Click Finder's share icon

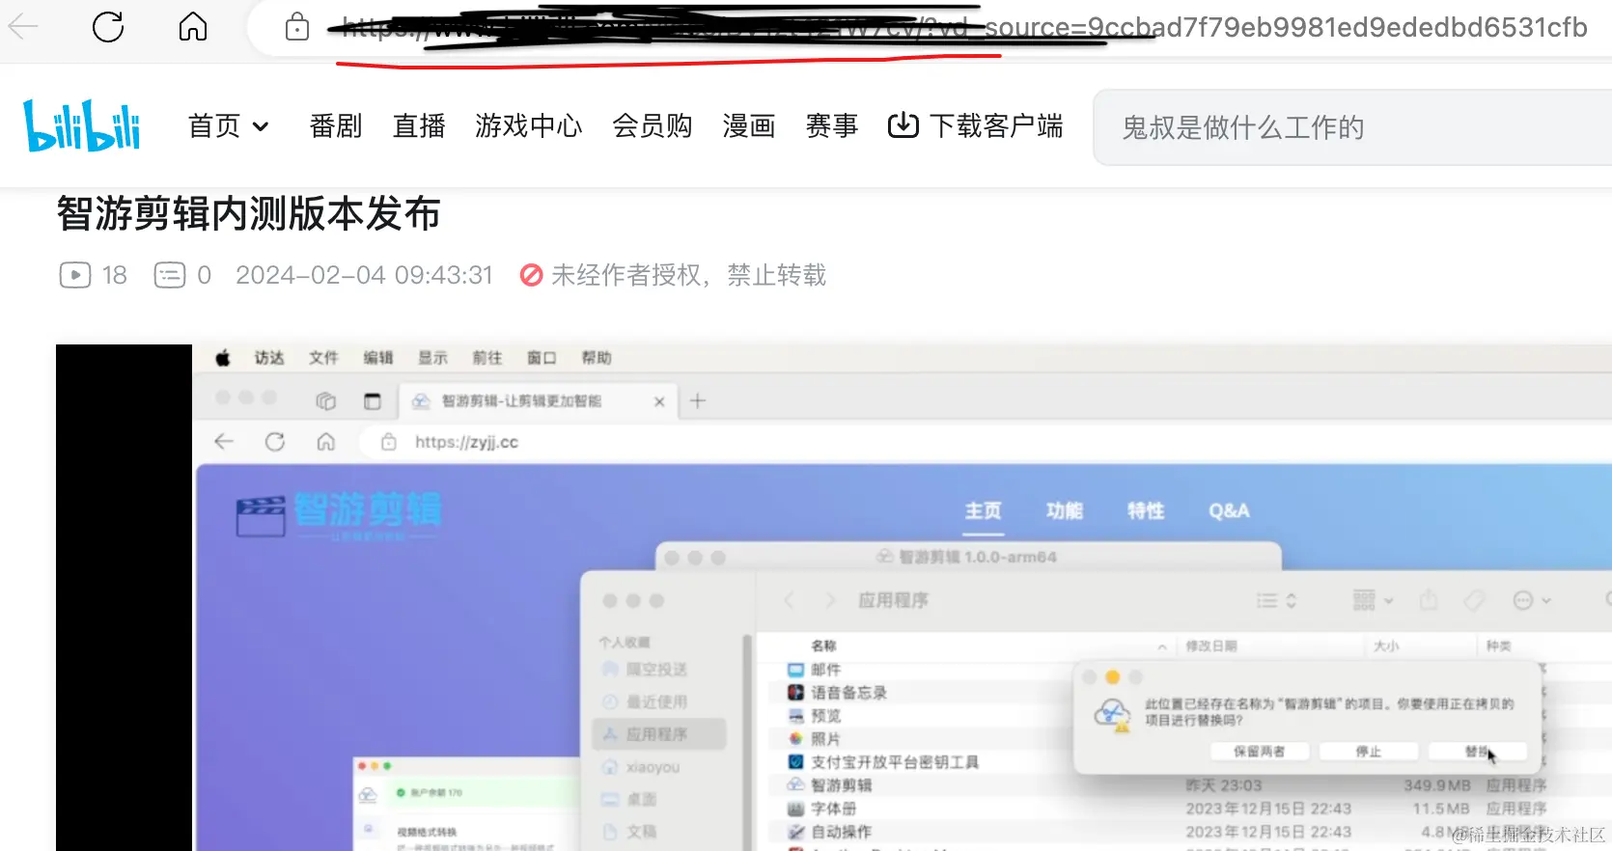point(1429,600)
